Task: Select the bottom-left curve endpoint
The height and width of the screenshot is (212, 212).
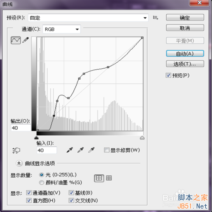Action: pyautogui.click(x=37, y=130)
